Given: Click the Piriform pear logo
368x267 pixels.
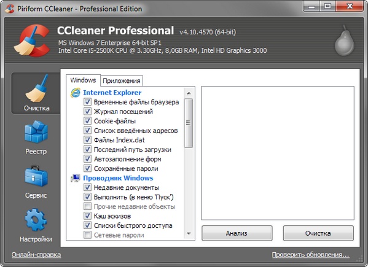Looking at the screenshot, I should pos(344,41).
